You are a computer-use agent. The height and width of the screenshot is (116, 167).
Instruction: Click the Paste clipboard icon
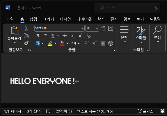15,31
